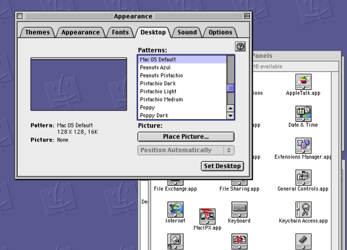Click the Place Picture... button
This screenshot has width=347, height=250.
[x=186, y=137]
